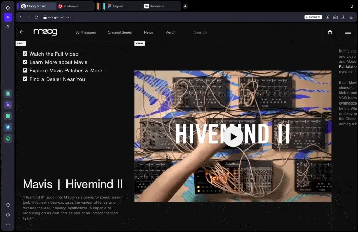Open the teal ChatGPT-style sidebar app
The height and width of the screenshot is (232, 358).
(8, 94)
